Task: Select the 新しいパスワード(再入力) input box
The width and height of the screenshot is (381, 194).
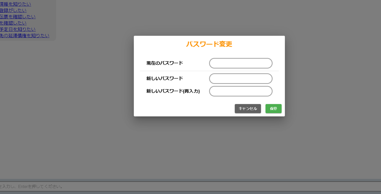Action: (241, 91)
